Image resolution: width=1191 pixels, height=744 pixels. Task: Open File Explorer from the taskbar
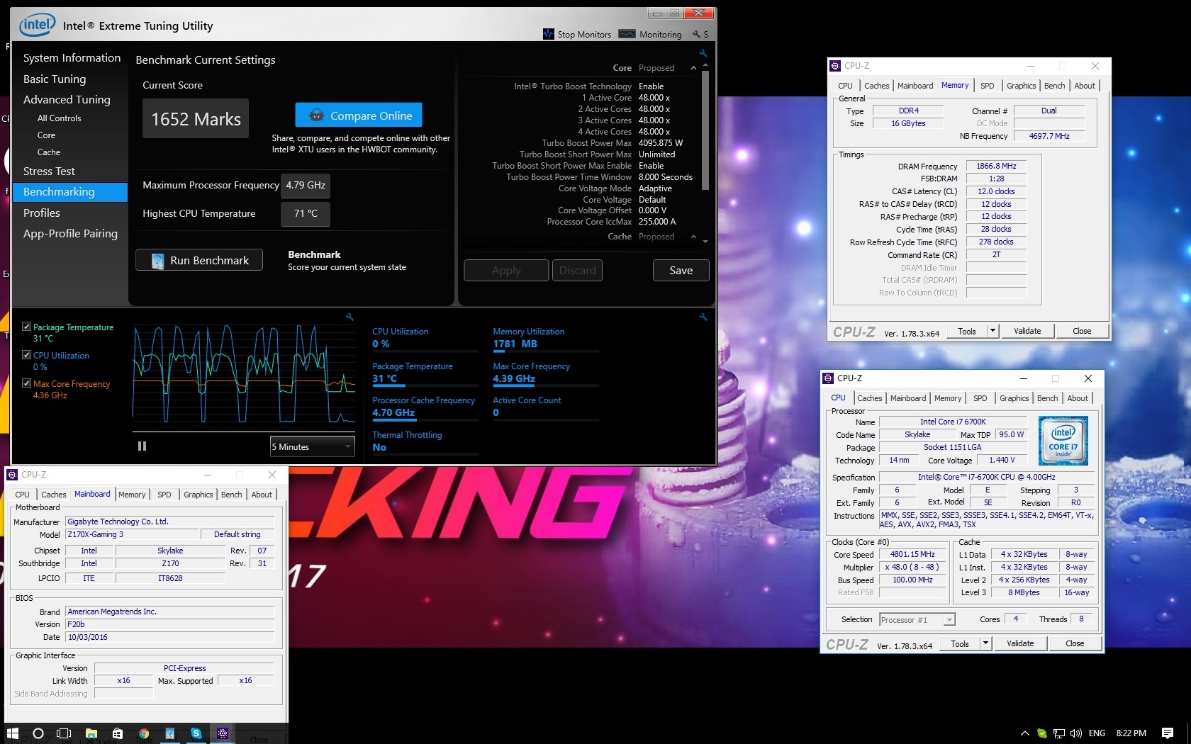(x=91, y=733)
